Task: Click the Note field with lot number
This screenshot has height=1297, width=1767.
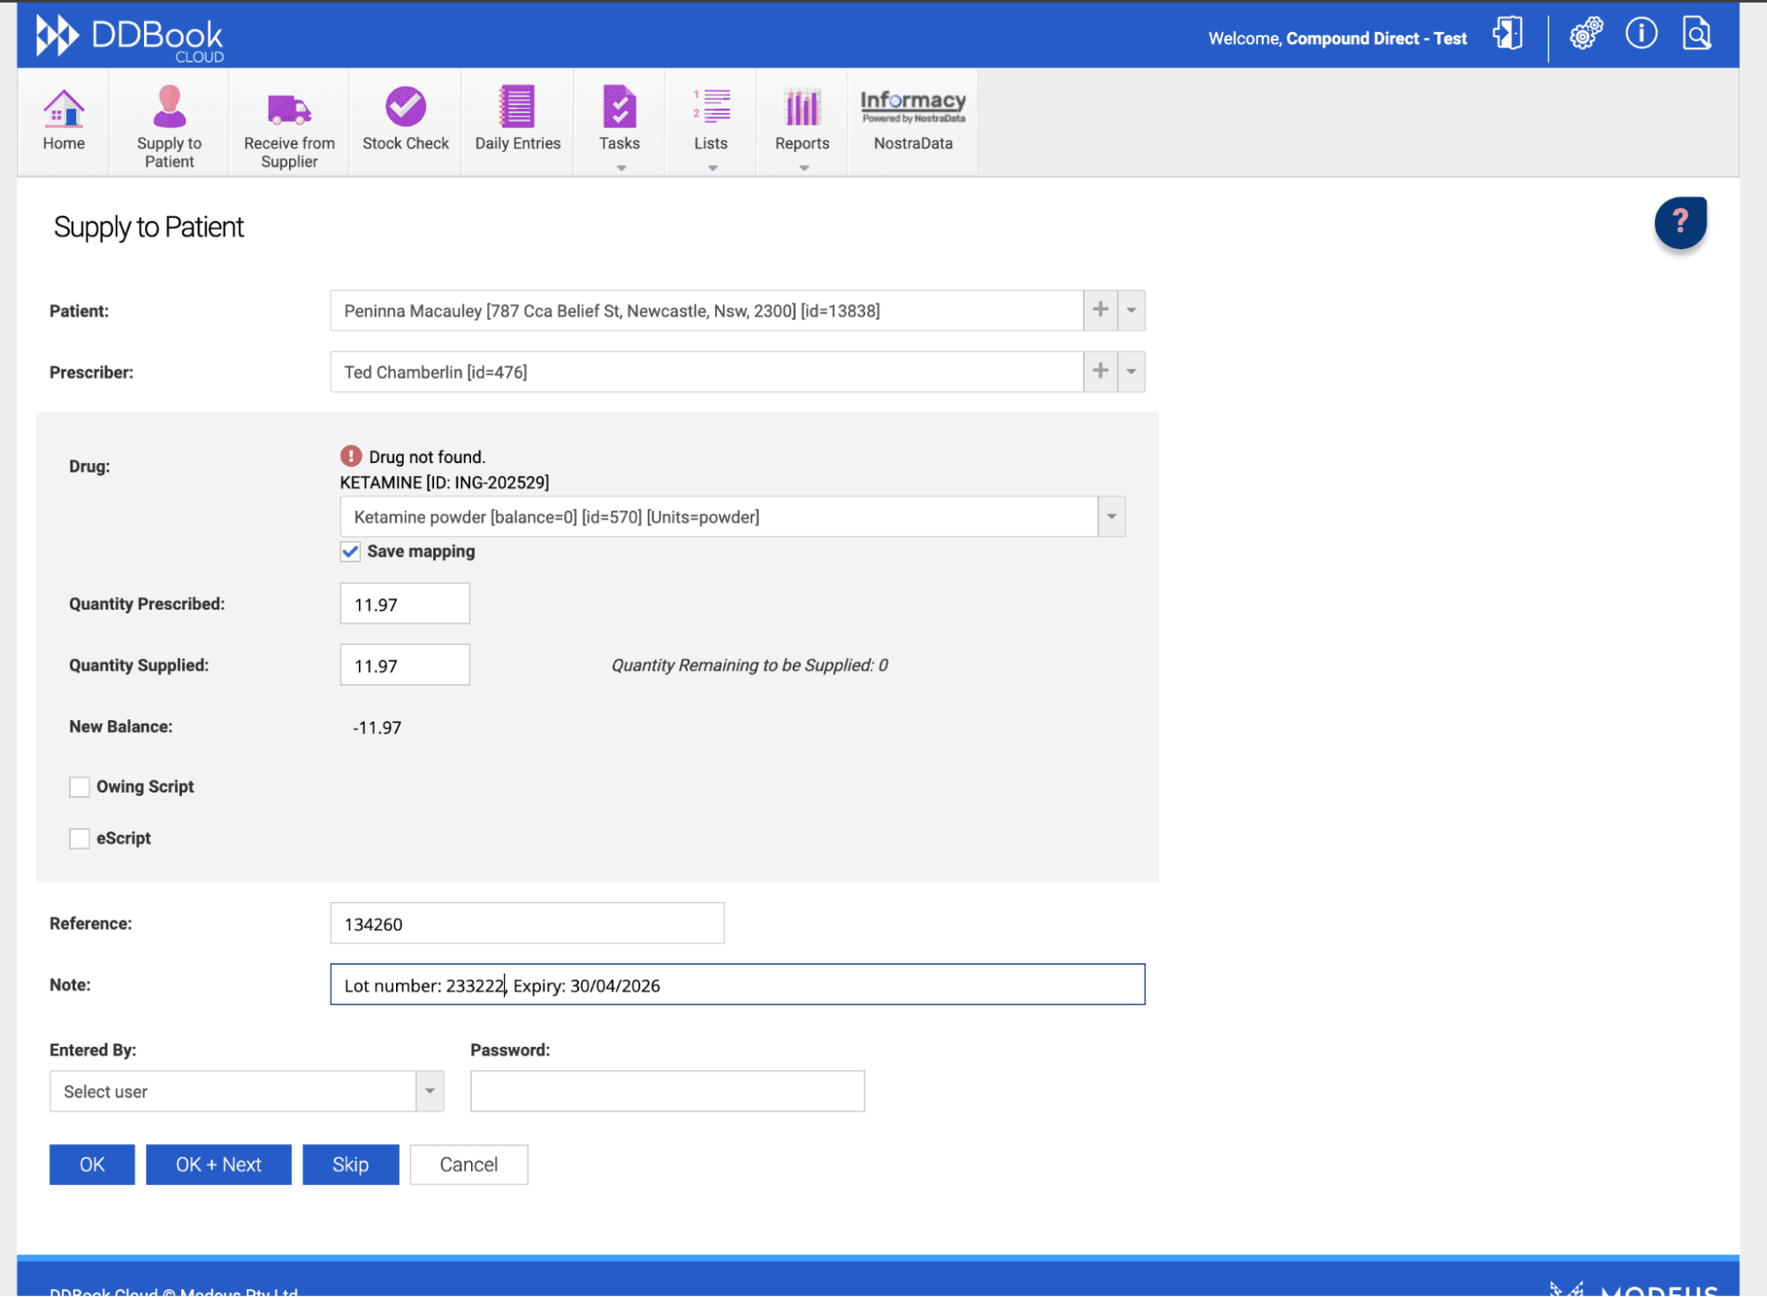Action: point(737,984)
